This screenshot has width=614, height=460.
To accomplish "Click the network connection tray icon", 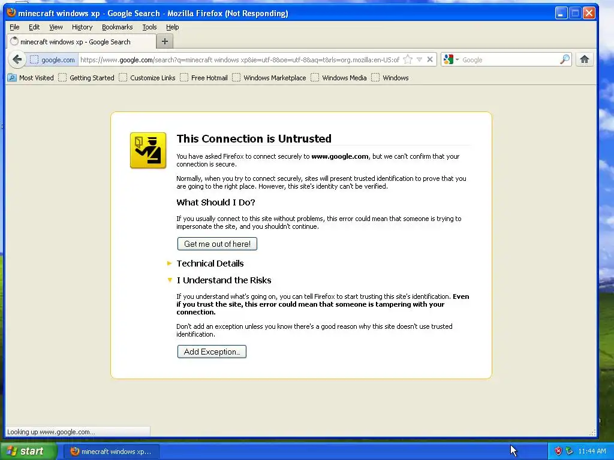I will [570, 451].
